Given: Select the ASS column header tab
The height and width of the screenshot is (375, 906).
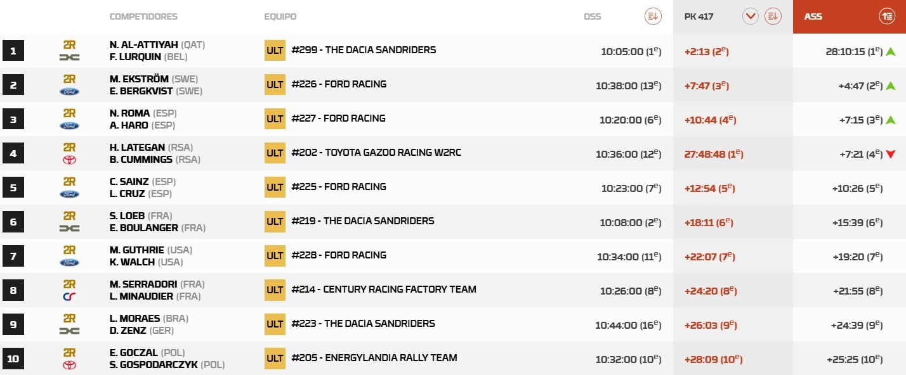Looking at the screenshot, I should coord(813,16).
